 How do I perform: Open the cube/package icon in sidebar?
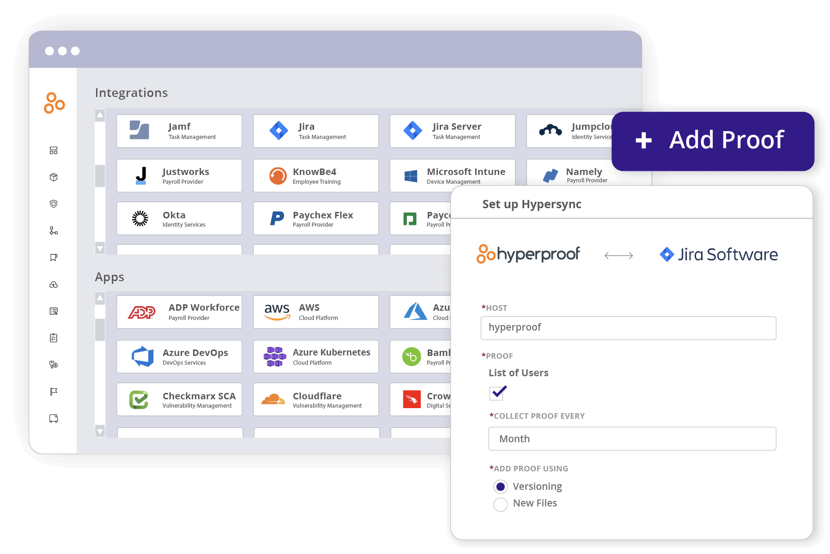click(x=54, y=177)
